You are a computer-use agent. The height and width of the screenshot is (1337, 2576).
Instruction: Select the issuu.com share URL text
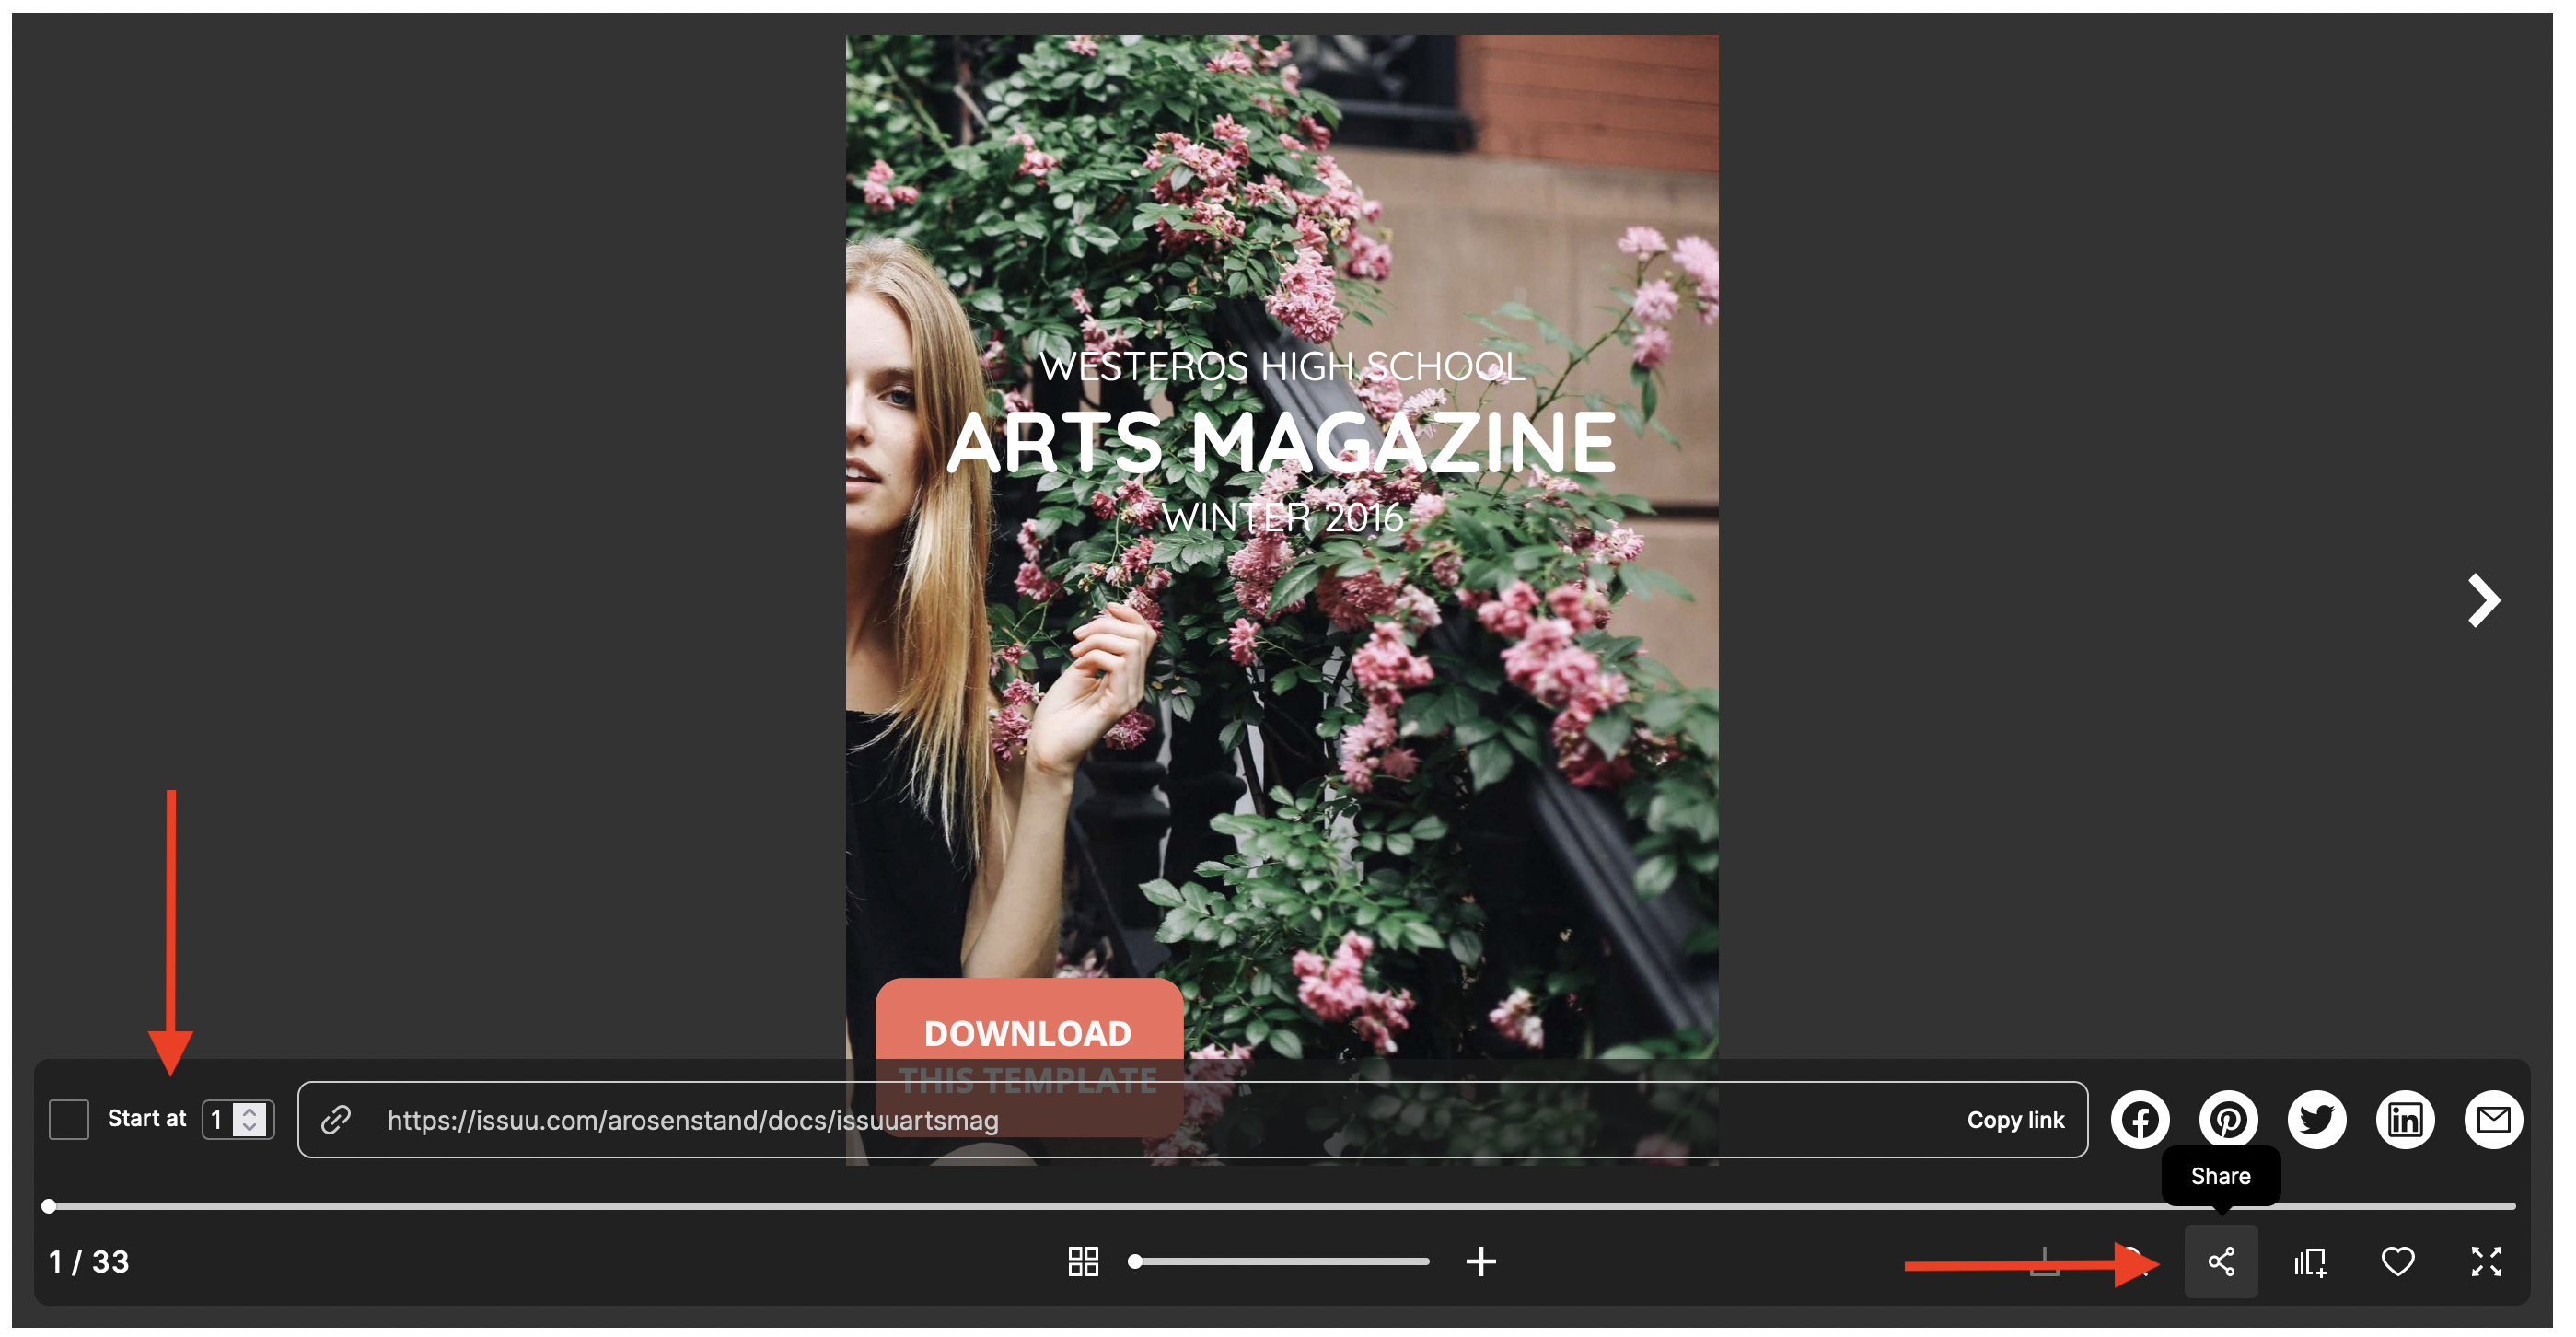(692, 1120)
